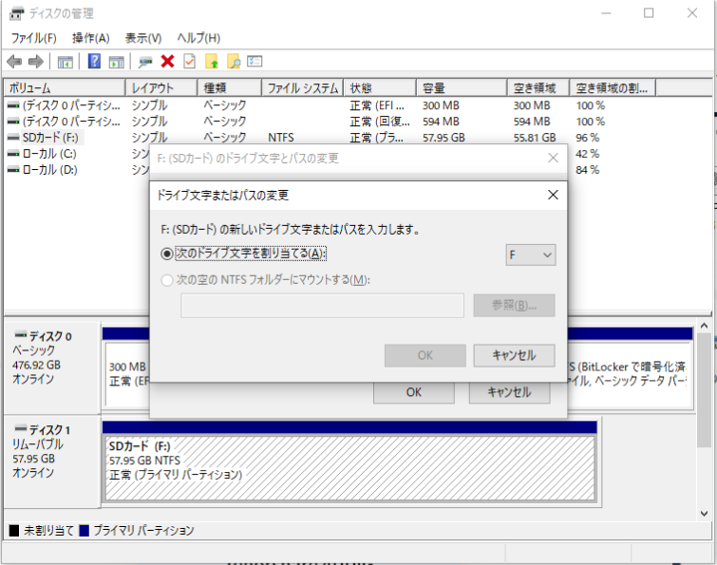Click OK in the rear F: (SDカード) dialog
Viewport: 717px width, 565px height.
point(414,392)
